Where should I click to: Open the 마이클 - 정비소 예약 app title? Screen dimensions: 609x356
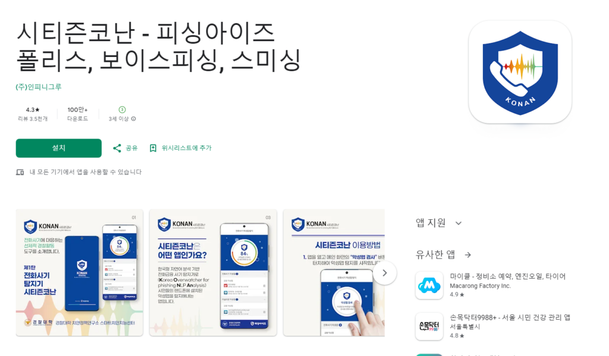point(508,276)
